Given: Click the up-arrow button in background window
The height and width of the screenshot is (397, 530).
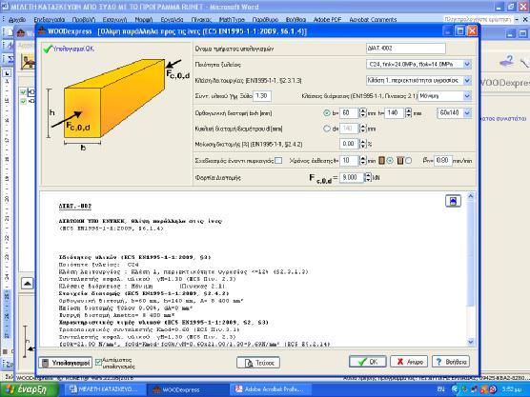Looking at the screenshot, I should coord(28,284).
